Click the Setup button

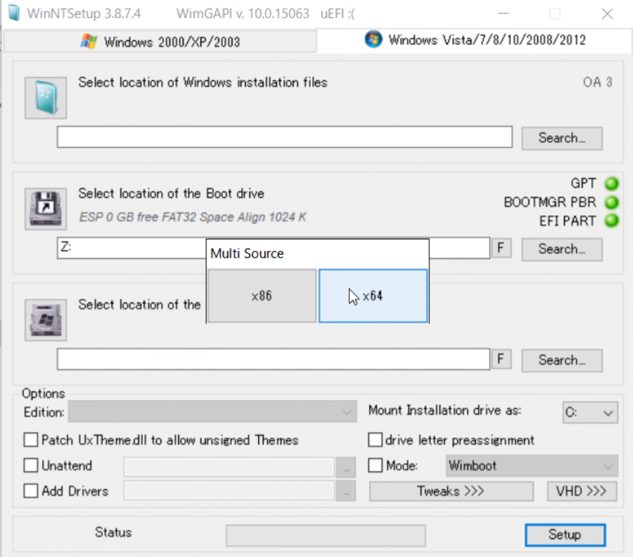tap(565, 535)
